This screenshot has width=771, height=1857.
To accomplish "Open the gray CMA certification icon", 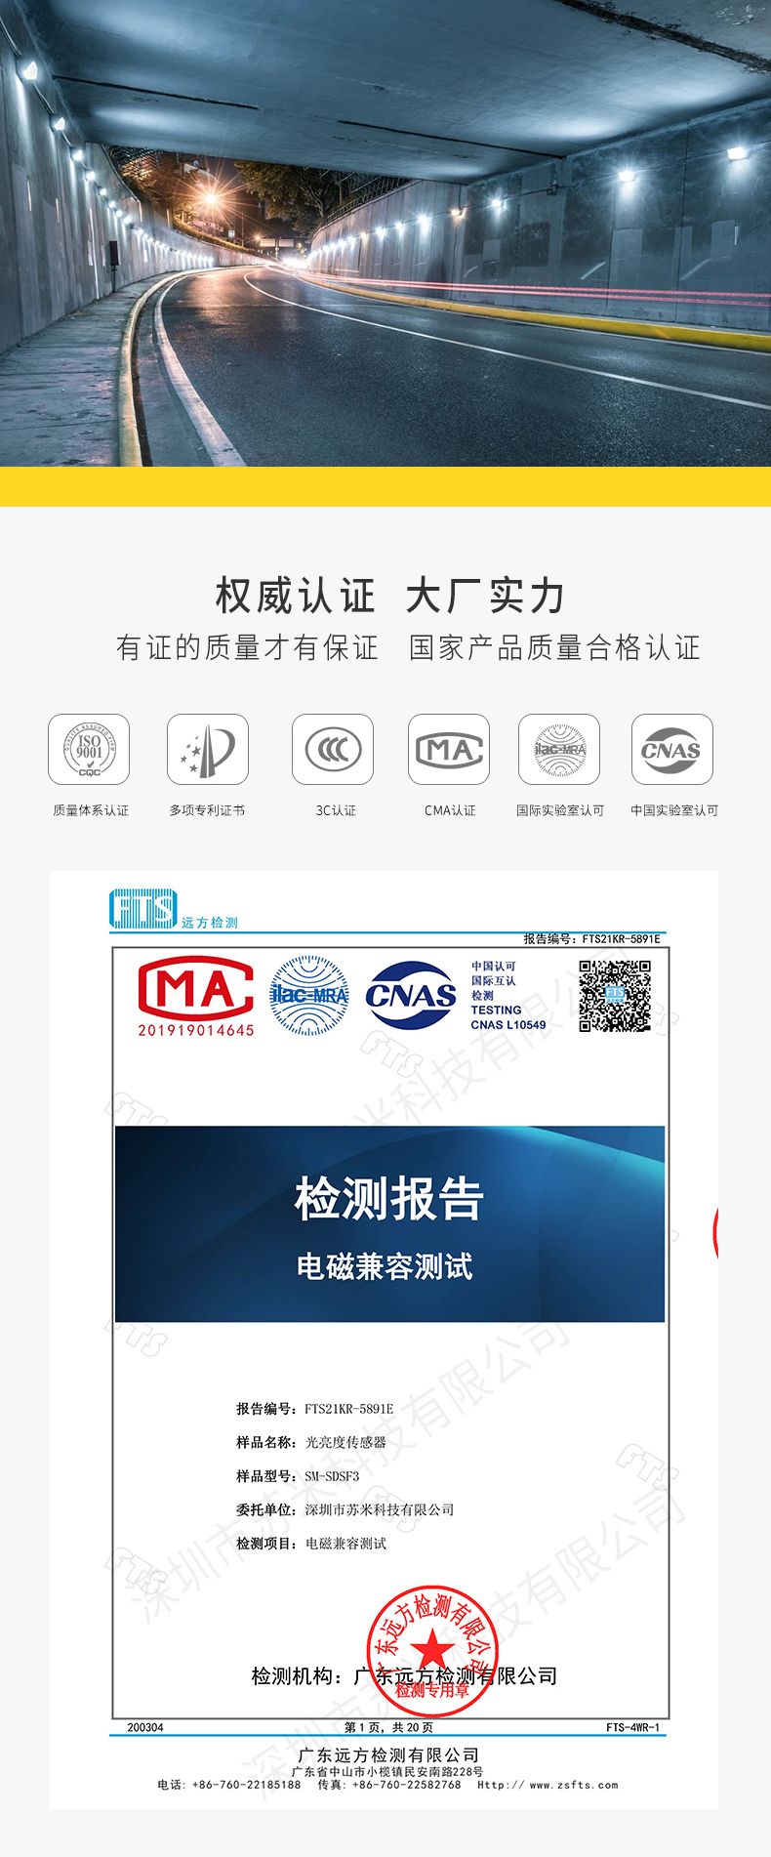I will [x=449, y=750].
